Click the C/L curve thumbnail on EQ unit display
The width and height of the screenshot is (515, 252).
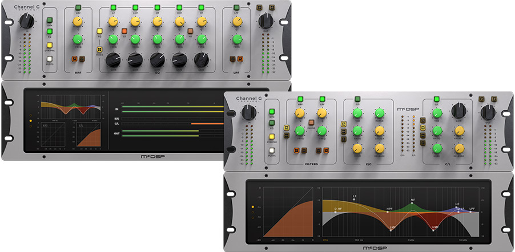(x=88, y=135)
